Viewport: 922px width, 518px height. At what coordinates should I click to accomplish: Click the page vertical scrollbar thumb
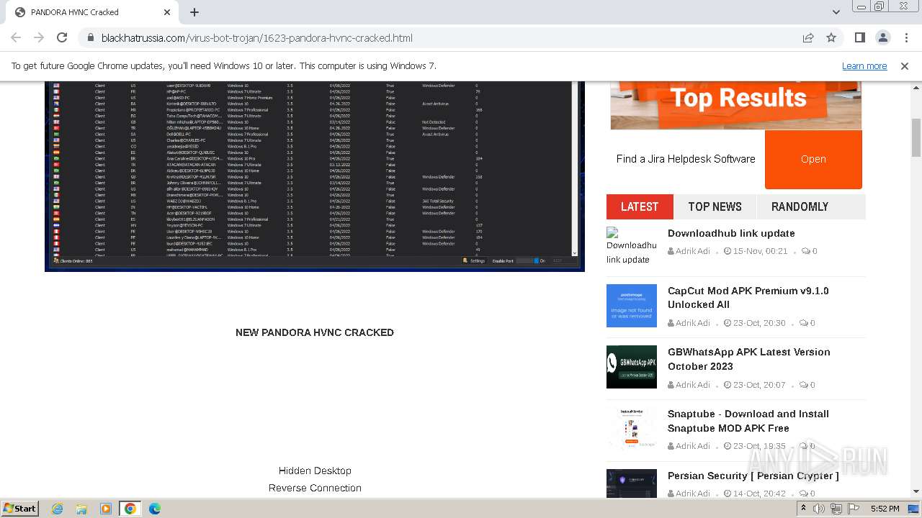916,137
